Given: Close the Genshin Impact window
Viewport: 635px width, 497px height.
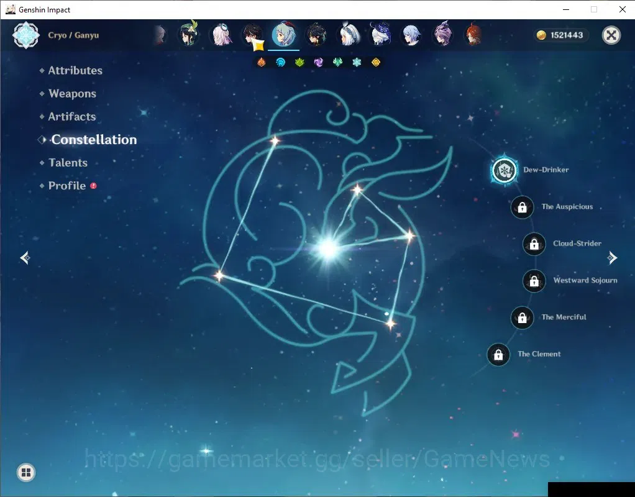Looking at the screenshot, I should click(623, 9).
